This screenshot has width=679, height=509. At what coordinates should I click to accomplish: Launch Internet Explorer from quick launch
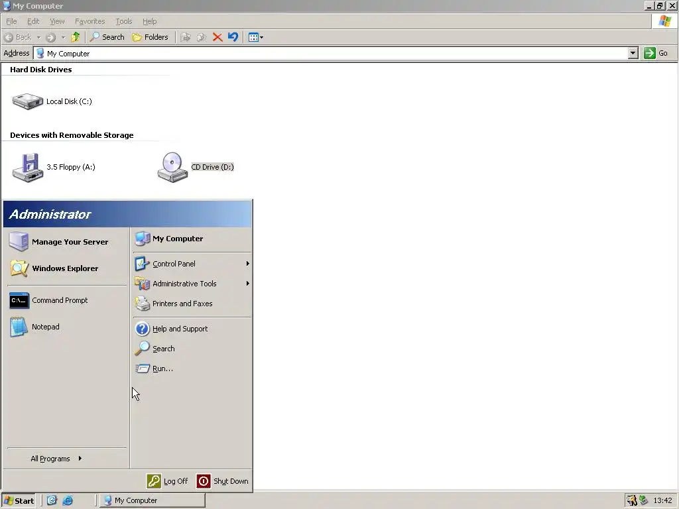coord(68,500)
